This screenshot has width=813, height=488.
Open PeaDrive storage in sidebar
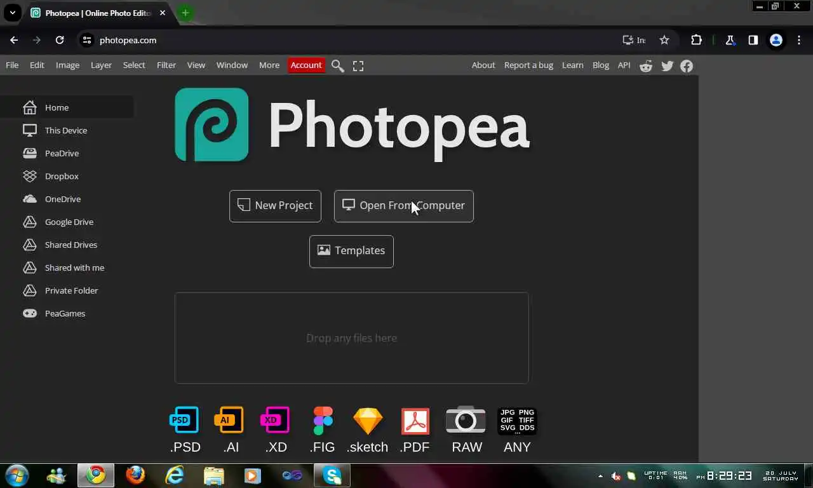tap(67, 153)
